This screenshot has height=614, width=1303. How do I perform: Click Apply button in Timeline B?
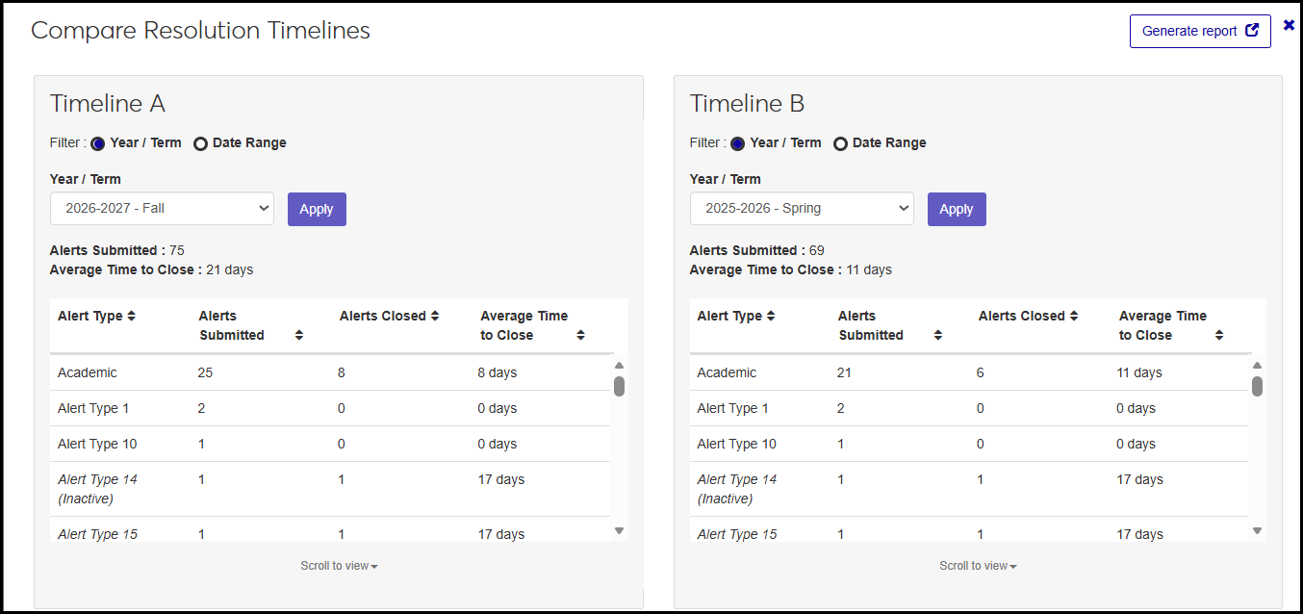tap(957, 209)
